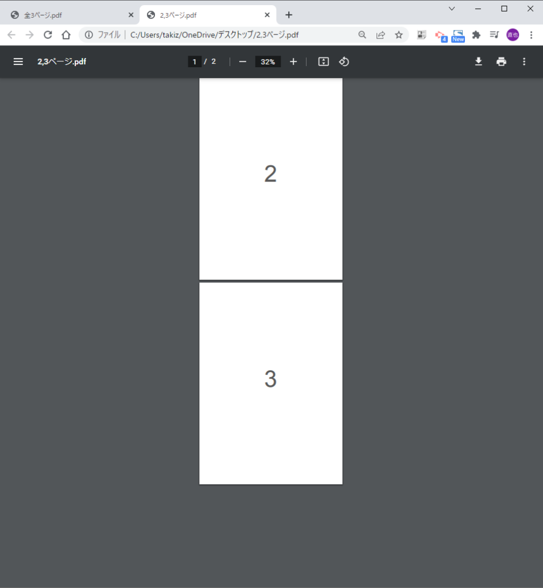Click the file info icon in address bar
The image size is (543, 588).
pos(89,35)
